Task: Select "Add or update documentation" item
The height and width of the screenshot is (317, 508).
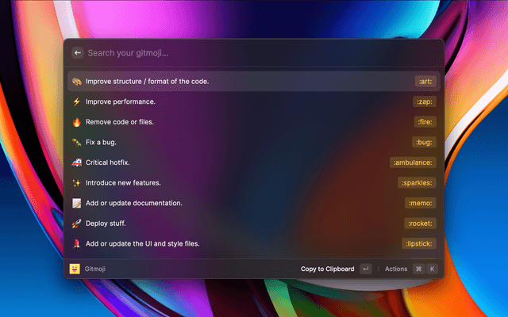Action: point(134,203)
